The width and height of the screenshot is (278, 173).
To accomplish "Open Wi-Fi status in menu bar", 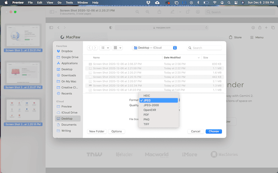I will [x=215, y=2].
